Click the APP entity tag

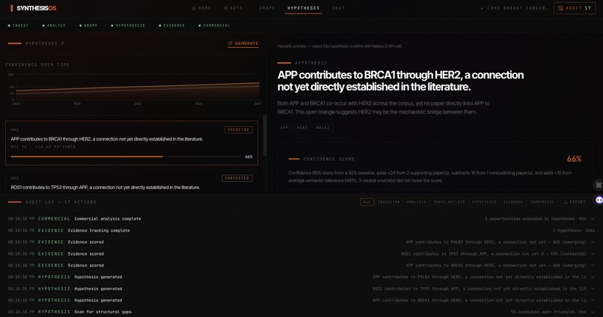click(284, 128)
